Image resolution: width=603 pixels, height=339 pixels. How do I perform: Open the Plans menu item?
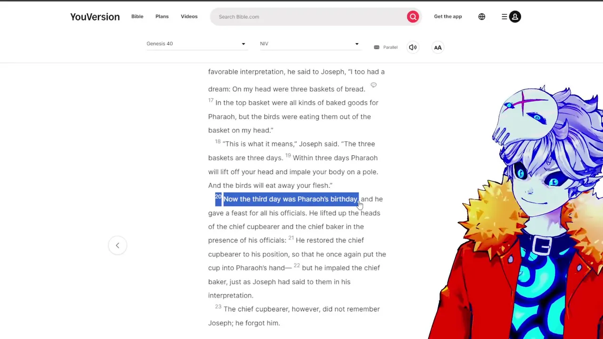(x=162, y=16)
